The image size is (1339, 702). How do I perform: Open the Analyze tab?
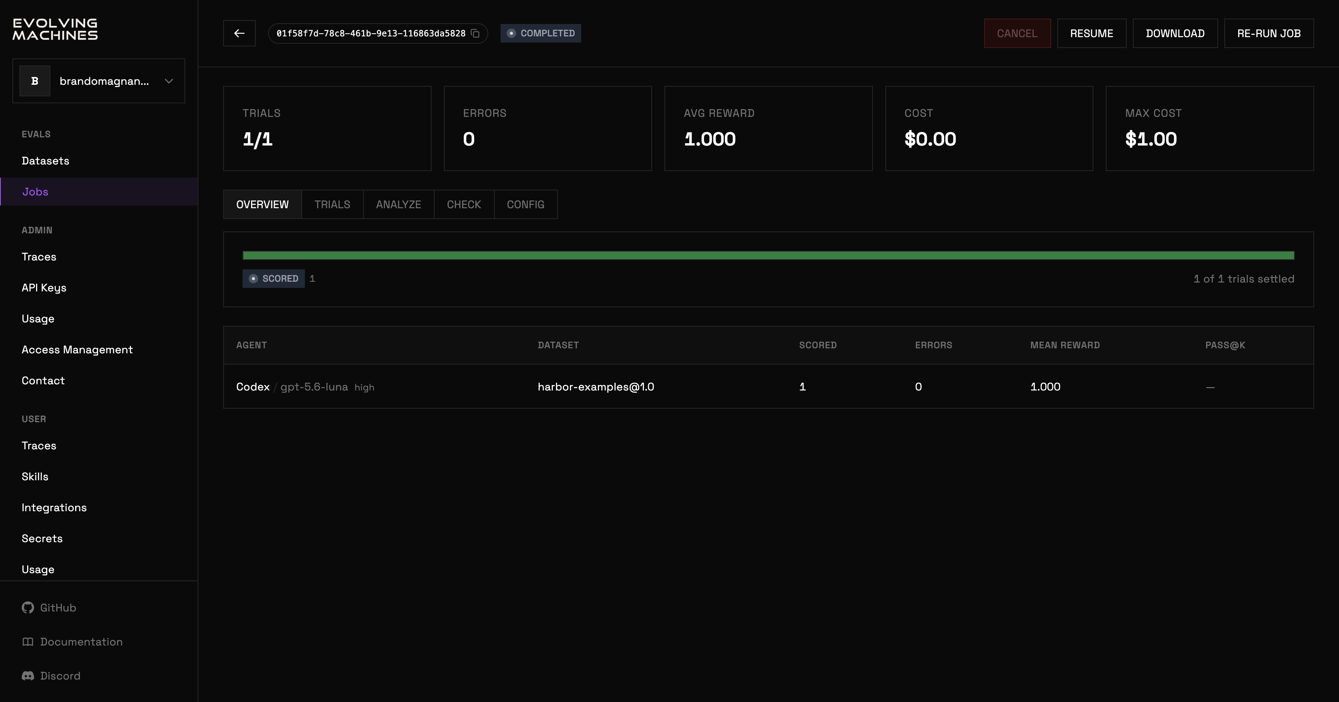[x=399, y=205]
